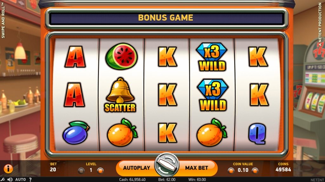Viewport: 325px width, 182px height.
Task: Click the plum symbol on first reel
Action: point(76,133)
